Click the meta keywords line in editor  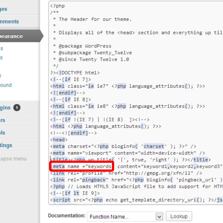pyautogui.click(x=136, y=166)
